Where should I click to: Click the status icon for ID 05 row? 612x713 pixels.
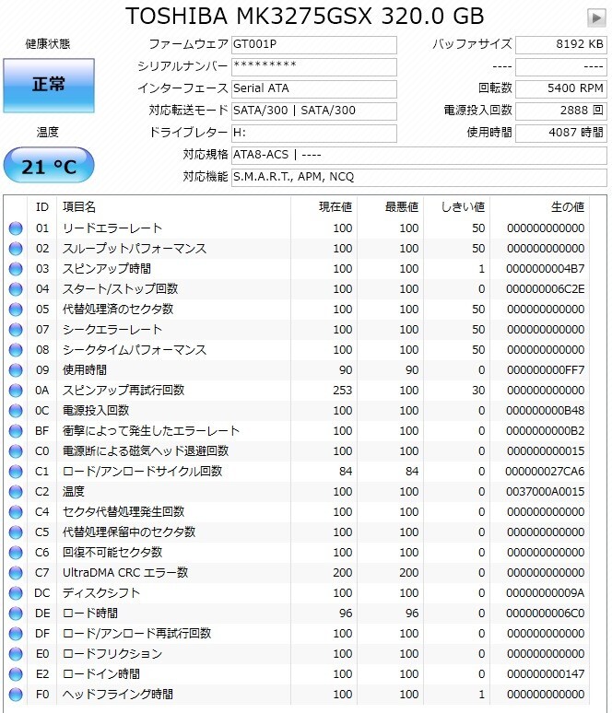(16, 310)
